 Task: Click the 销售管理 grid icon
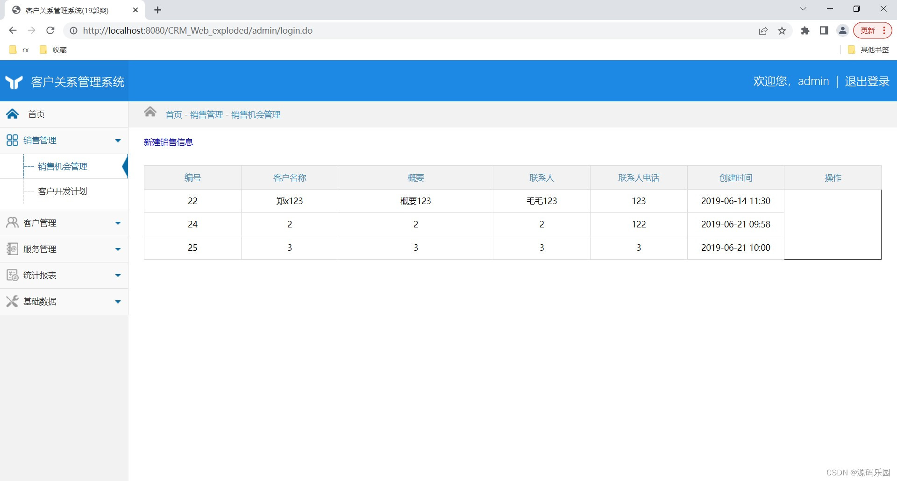click(12, 140)
